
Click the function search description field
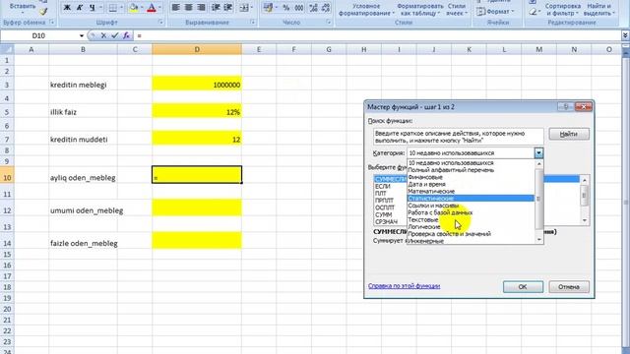point(458,137)
